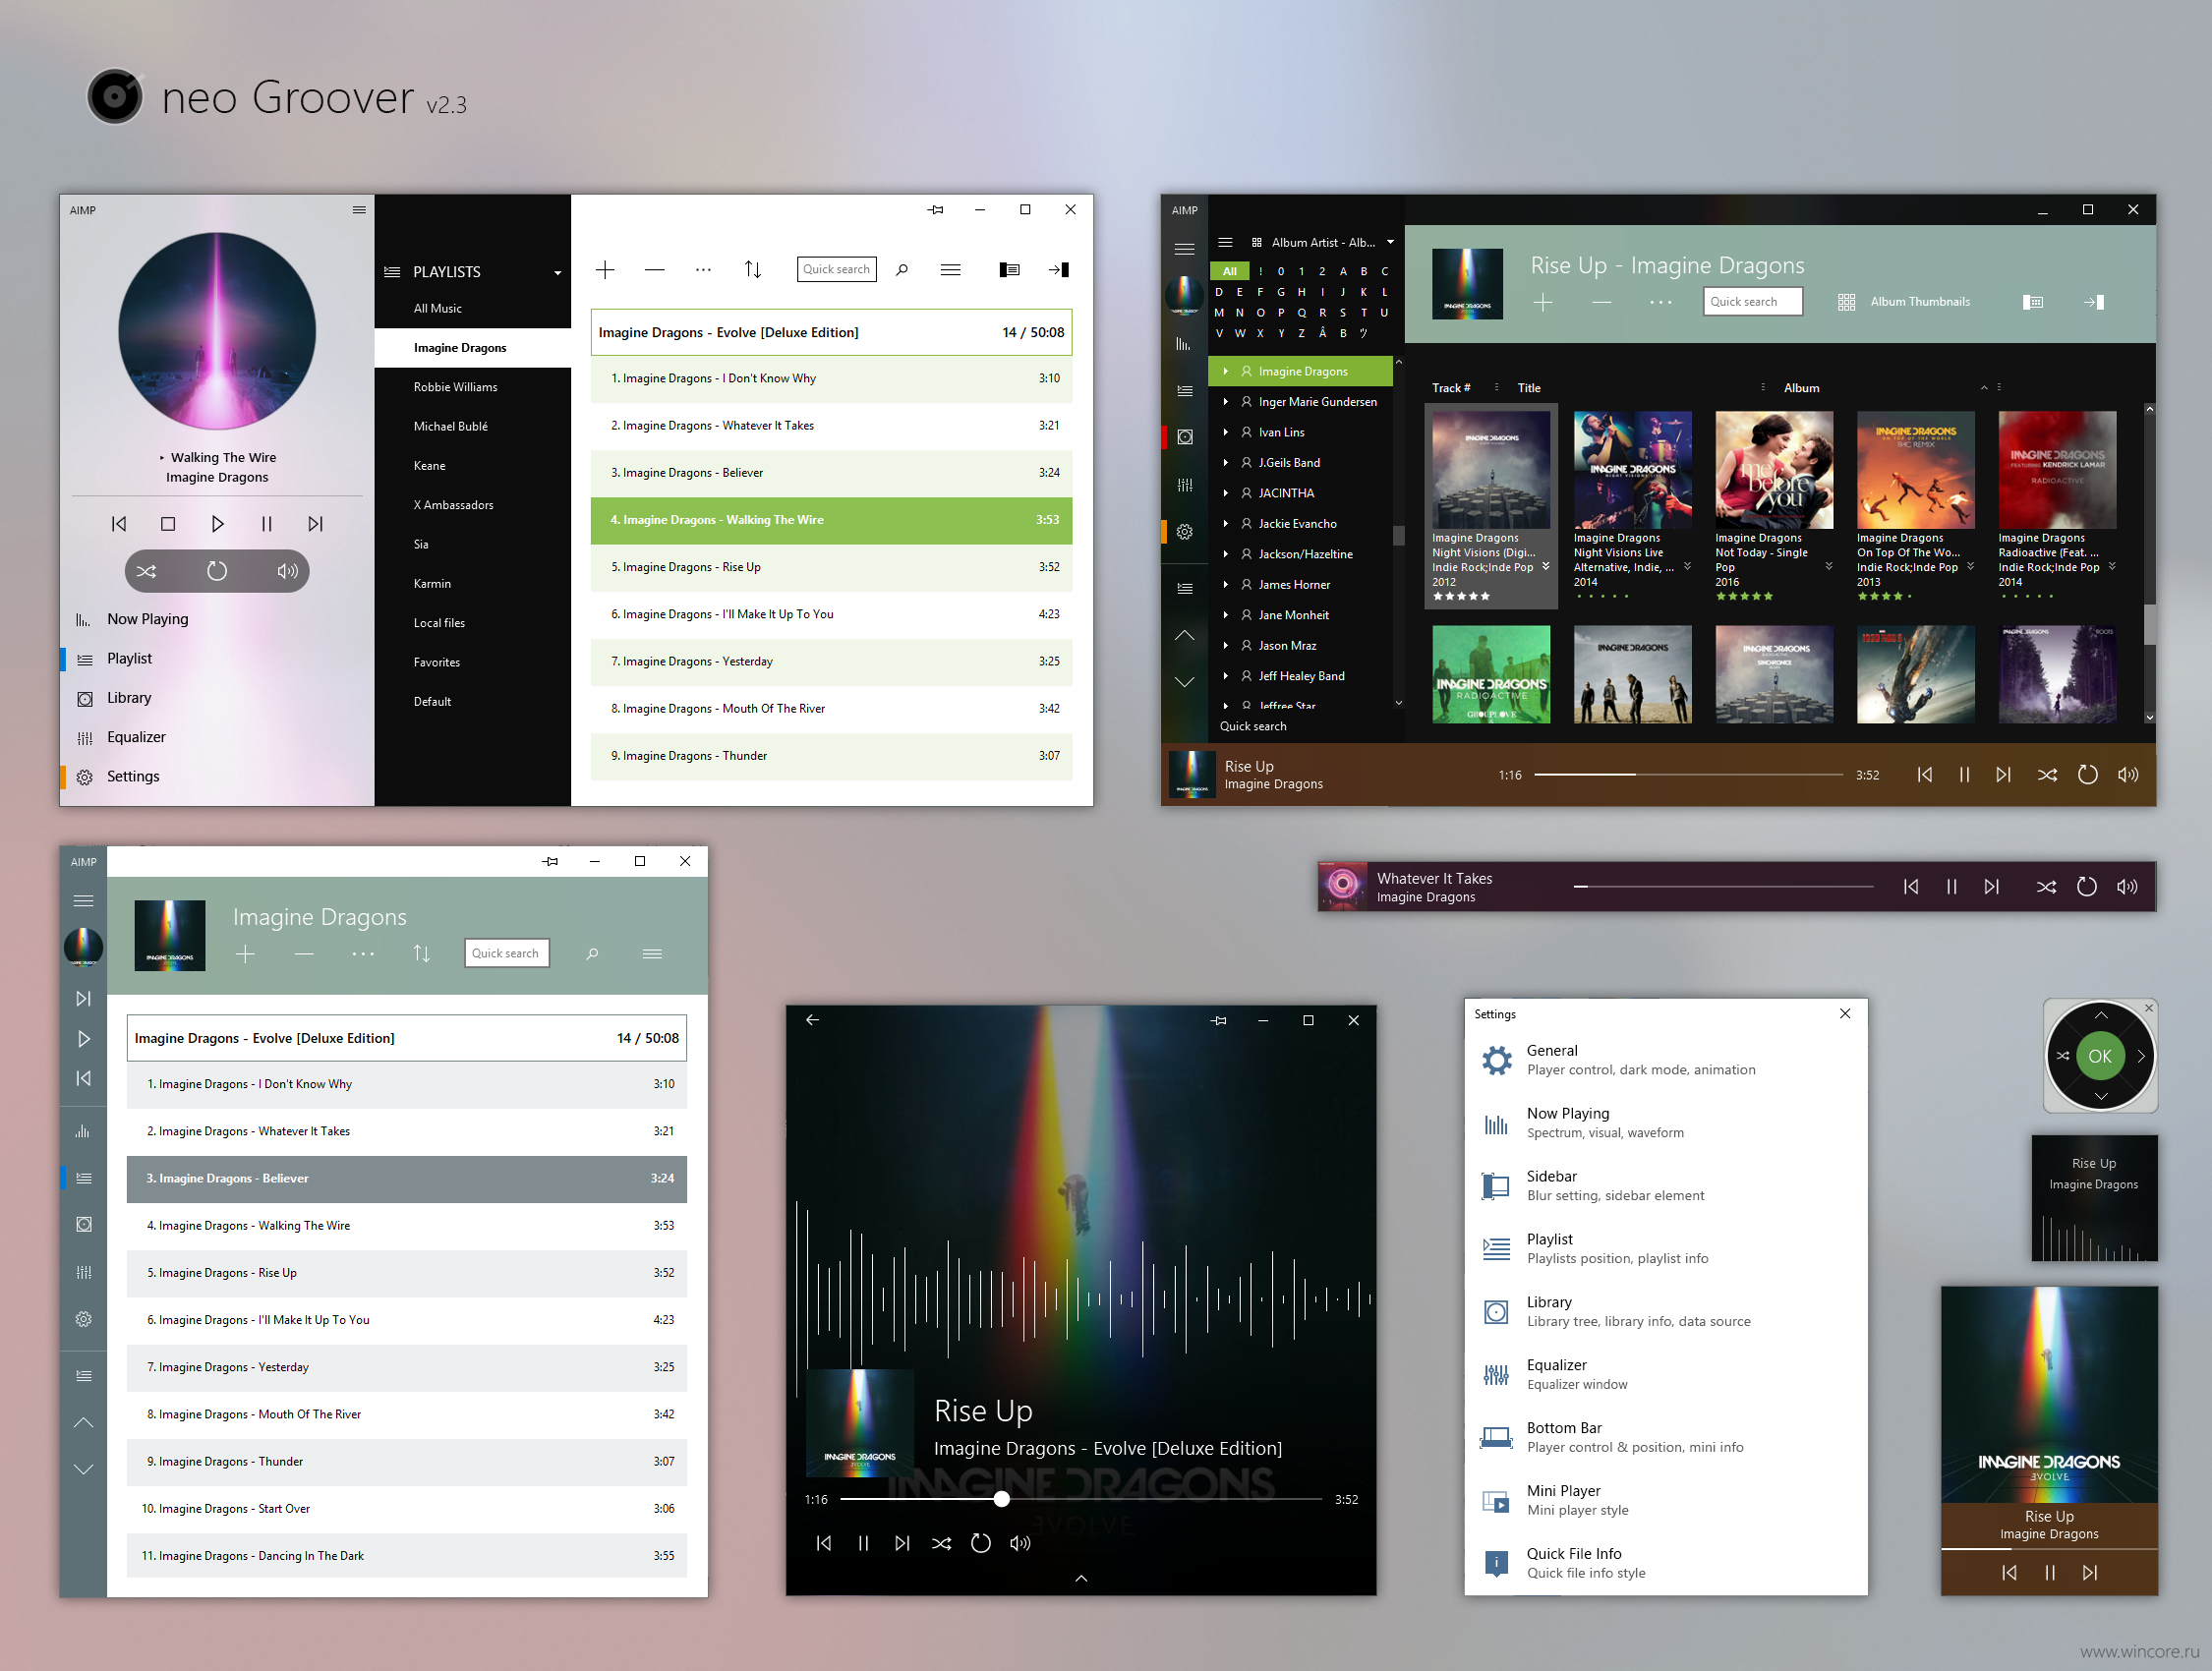Click the seek slider knob in Rise Up visual window
Image resolution: width=2212 pixels, height=1671 pixels.
point(1001,1499)
